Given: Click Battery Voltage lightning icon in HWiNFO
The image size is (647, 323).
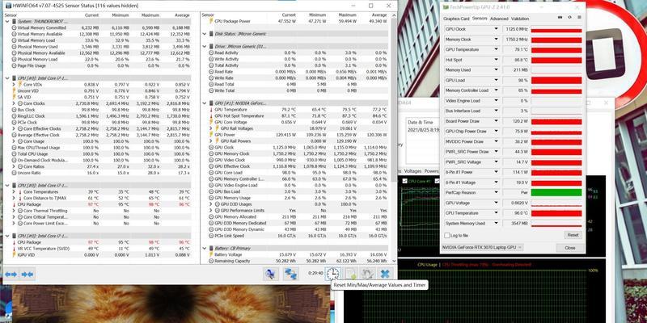Looking at the screenshot, I should point(211,254).
